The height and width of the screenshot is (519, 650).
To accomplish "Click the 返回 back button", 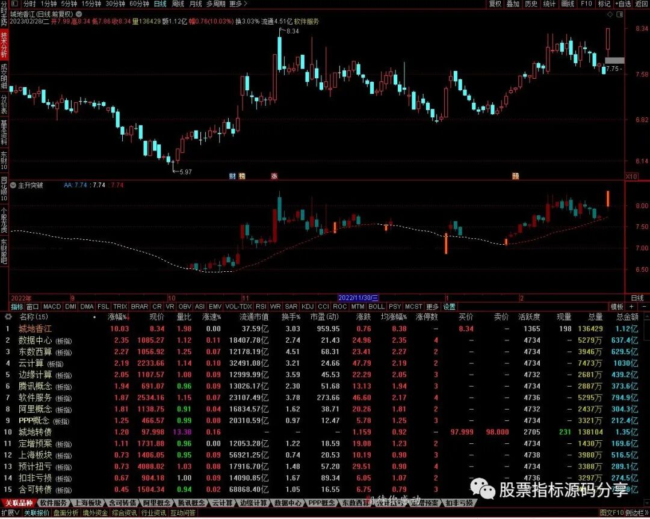I will [642, 4].
